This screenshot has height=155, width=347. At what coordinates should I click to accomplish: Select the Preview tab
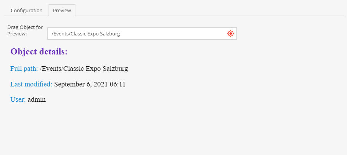pyautogui.click(x=62, y=10)
